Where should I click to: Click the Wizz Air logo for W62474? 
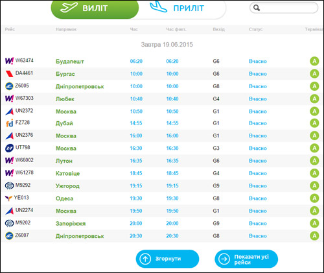(9, 61)
